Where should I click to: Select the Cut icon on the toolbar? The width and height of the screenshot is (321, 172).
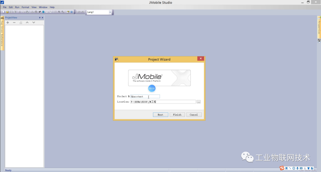(x=20, y=12)
